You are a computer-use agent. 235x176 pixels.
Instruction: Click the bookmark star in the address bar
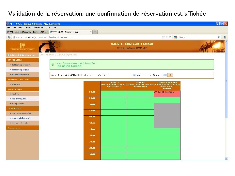pos(163,37)
